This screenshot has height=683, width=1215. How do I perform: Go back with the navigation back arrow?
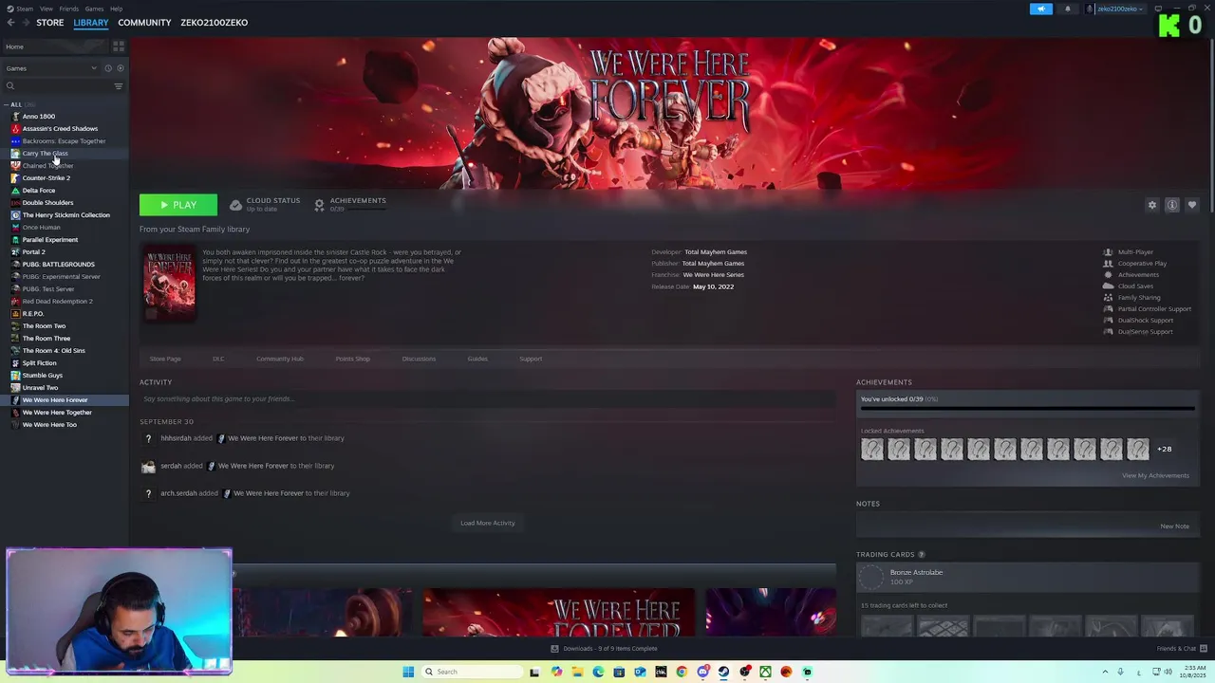[x=10, y=23]
